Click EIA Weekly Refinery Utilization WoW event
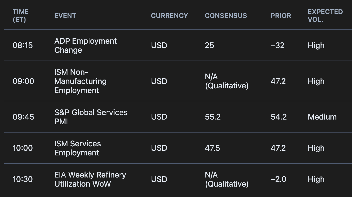This screenshot has height=197, width=352. [x=90, y=179]
